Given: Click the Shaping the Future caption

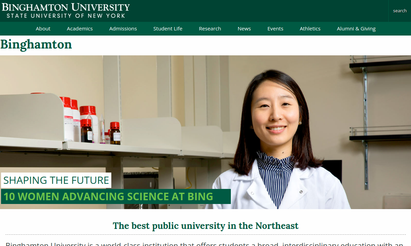Looking at the screenshot, I should coord(56,180).
